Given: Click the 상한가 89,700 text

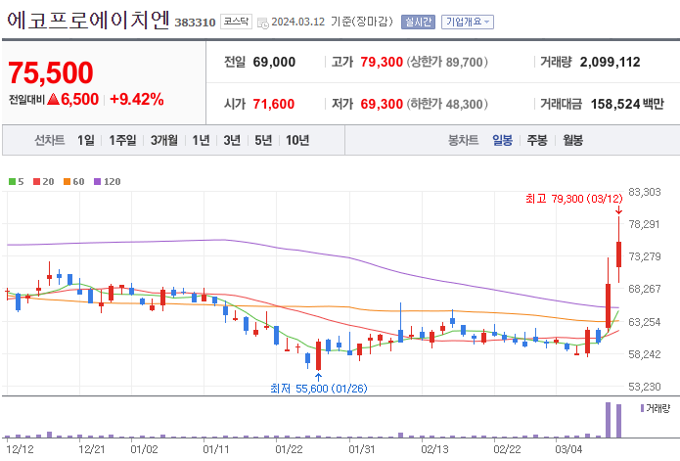Looking at the screenshot, I should tap(447, 62).
